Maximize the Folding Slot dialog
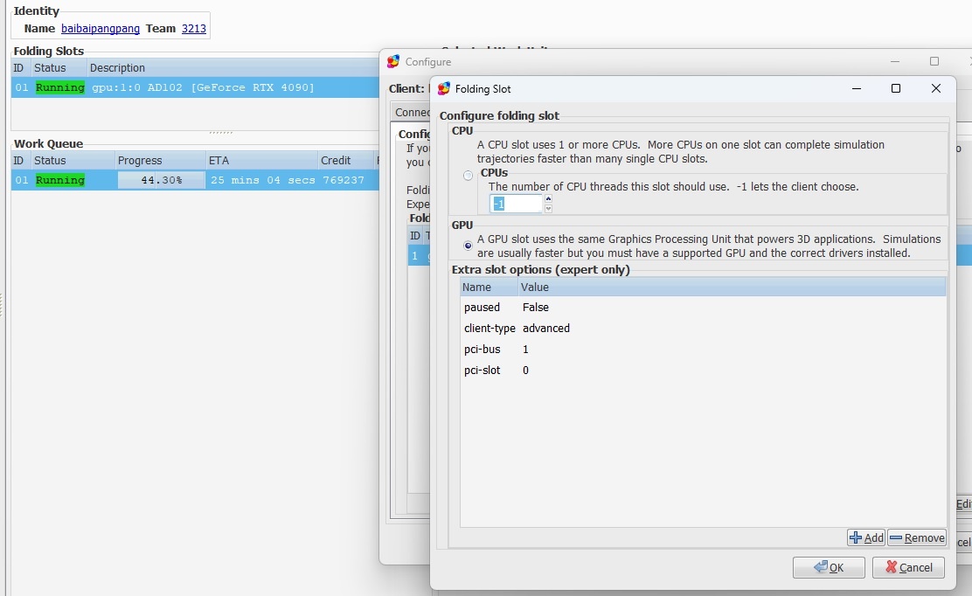 point(896,88)
